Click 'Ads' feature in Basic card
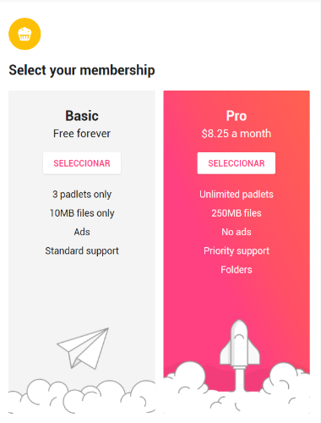The image size is (321, 423). pyautogui.click(x=82, y=232)
